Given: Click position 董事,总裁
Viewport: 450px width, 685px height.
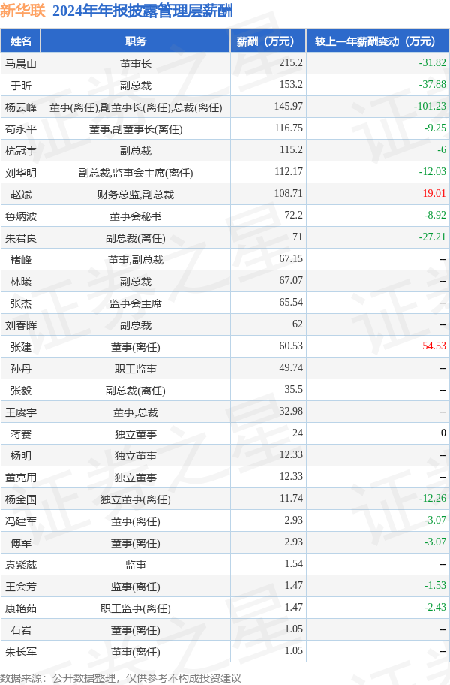Looking at the screenshot, I should pos(136,412).
